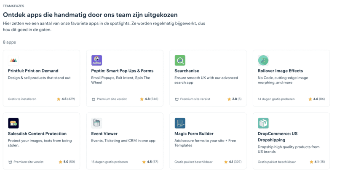Click the Salesdish Content Protection icon
Image resolution: width=337 pixels, height=176 pixels.
13,123
